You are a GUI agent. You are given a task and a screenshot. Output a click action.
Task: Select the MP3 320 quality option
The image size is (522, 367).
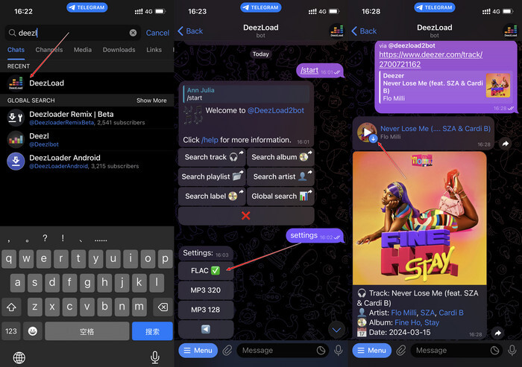(206, 290)
